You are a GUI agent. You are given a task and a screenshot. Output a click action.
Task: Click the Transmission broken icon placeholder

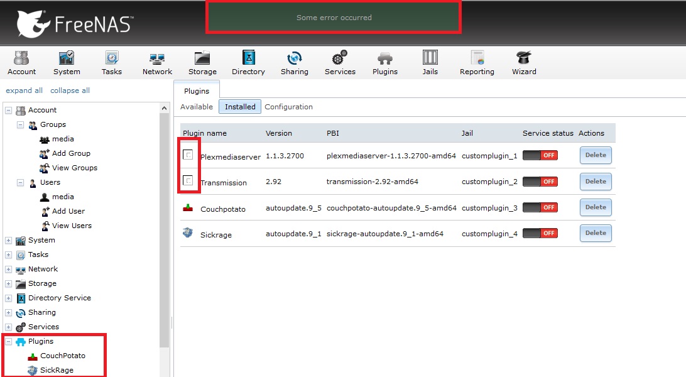tap(188, 180)
